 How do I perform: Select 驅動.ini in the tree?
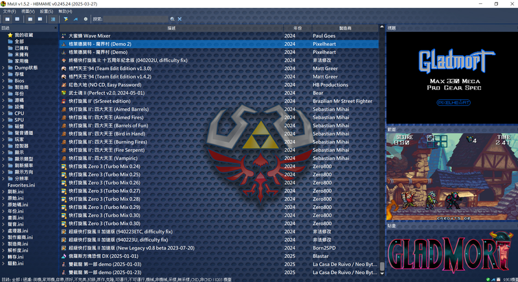(16, 263)
